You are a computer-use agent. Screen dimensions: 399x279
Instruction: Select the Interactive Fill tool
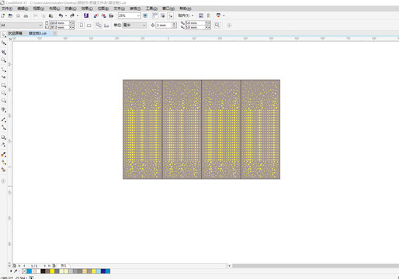pyautogui.click(x=4, y=162)
